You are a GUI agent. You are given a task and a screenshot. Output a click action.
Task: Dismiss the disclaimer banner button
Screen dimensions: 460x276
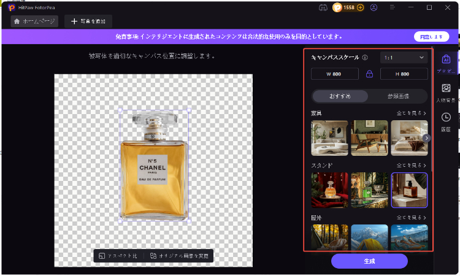[x=431, y=37]
